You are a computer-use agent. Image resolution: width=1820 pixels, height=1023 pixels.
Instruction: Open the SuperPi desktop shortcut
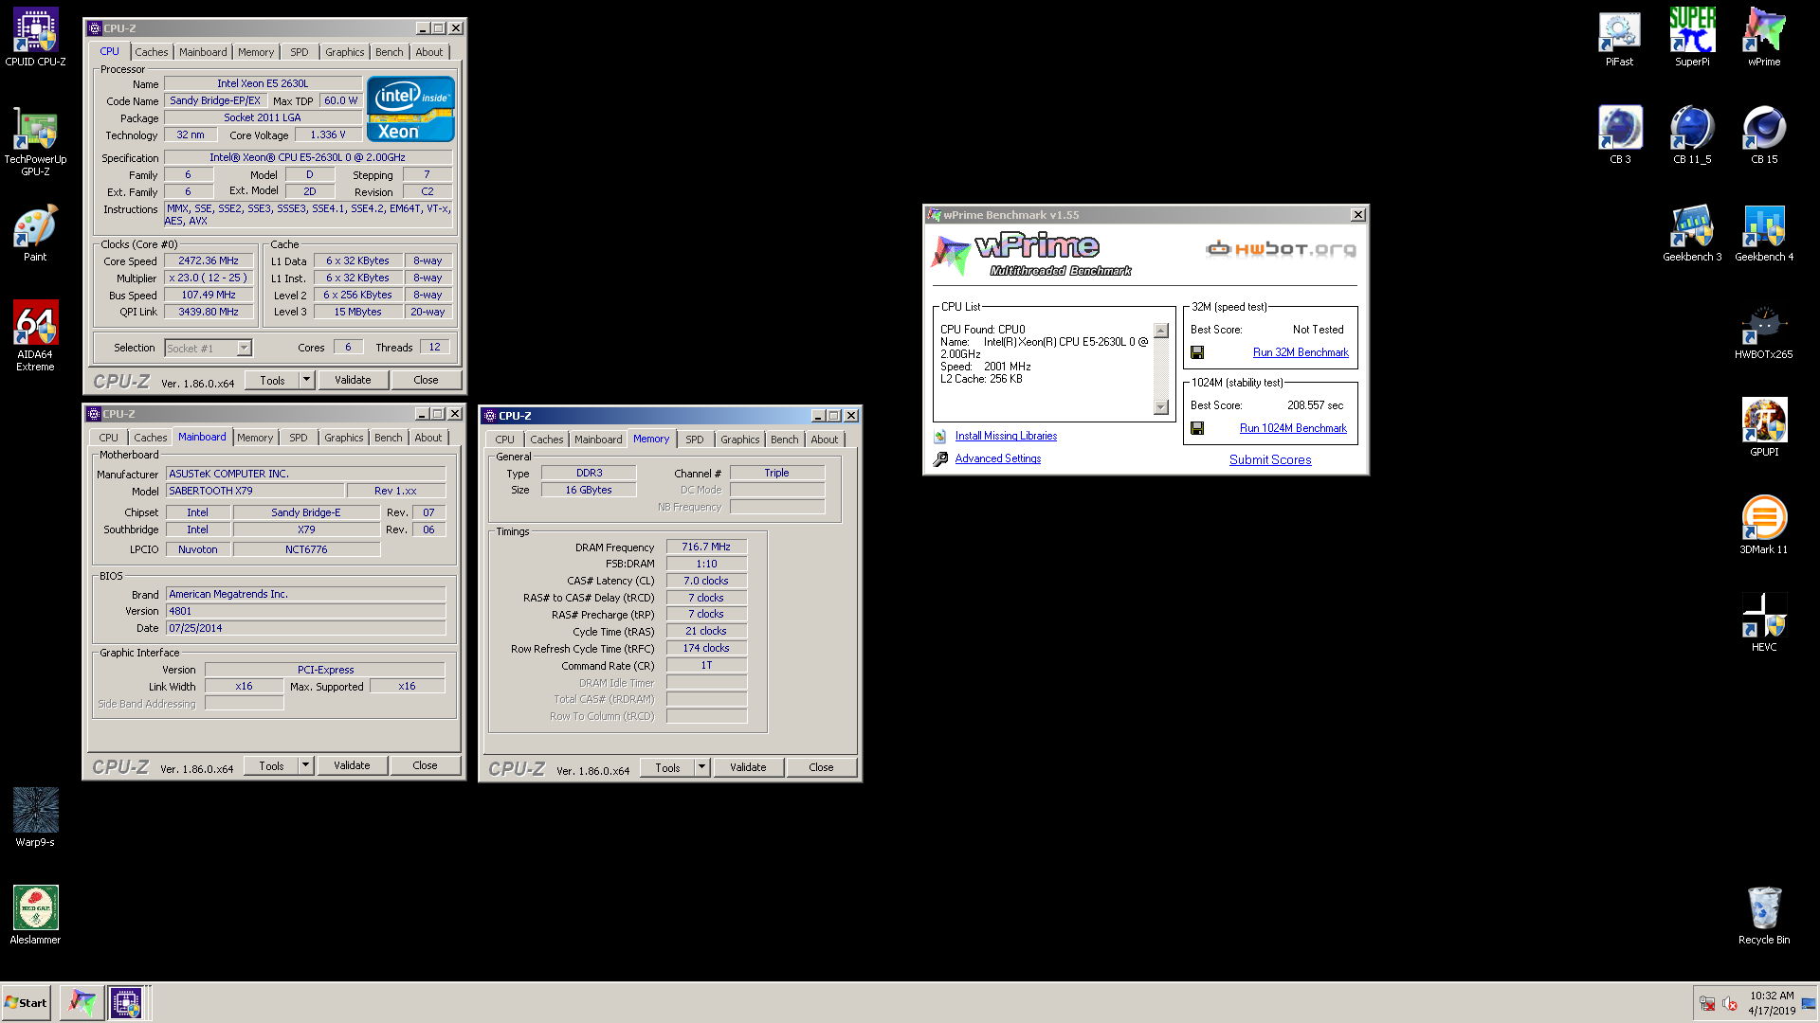[x=1692, y=38]
